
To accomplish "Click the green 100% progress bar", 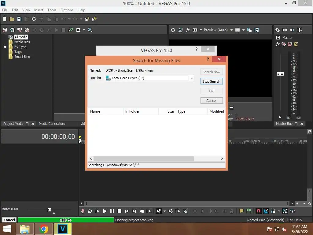I will pos(66,220).
